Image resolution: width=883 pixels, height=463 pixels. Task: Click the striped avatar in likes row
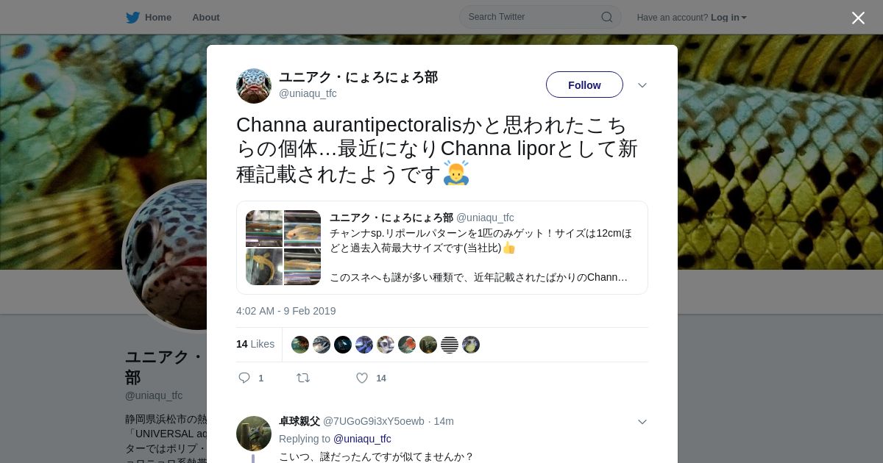point(450,345)
